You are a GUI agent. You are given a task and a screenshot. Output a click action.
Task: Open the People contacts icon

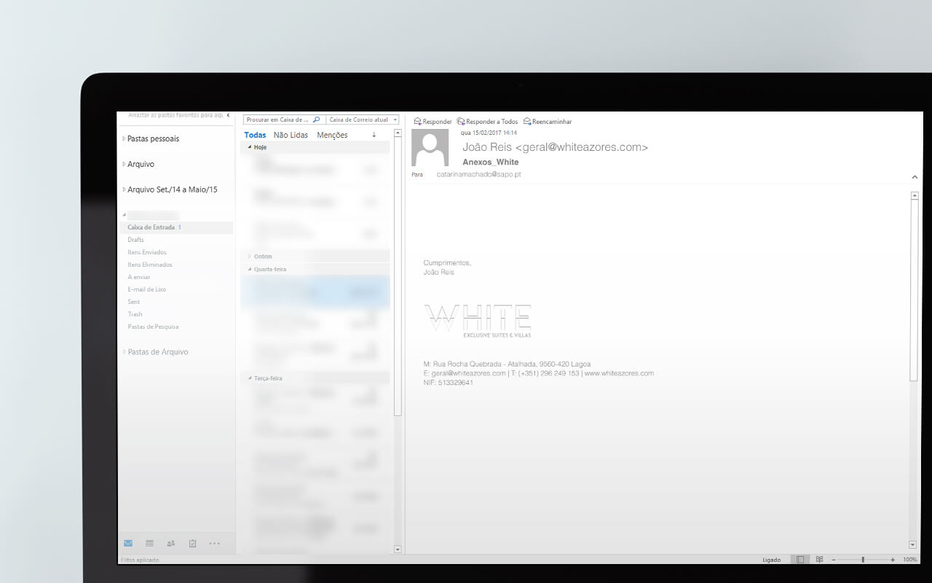(x=171, y=543)
